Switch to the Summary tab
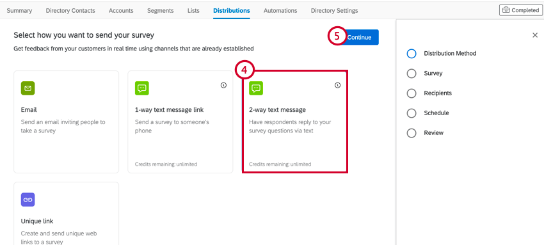Image resolution: width=544 pixels, height=245 pixels. pos(19,10)
